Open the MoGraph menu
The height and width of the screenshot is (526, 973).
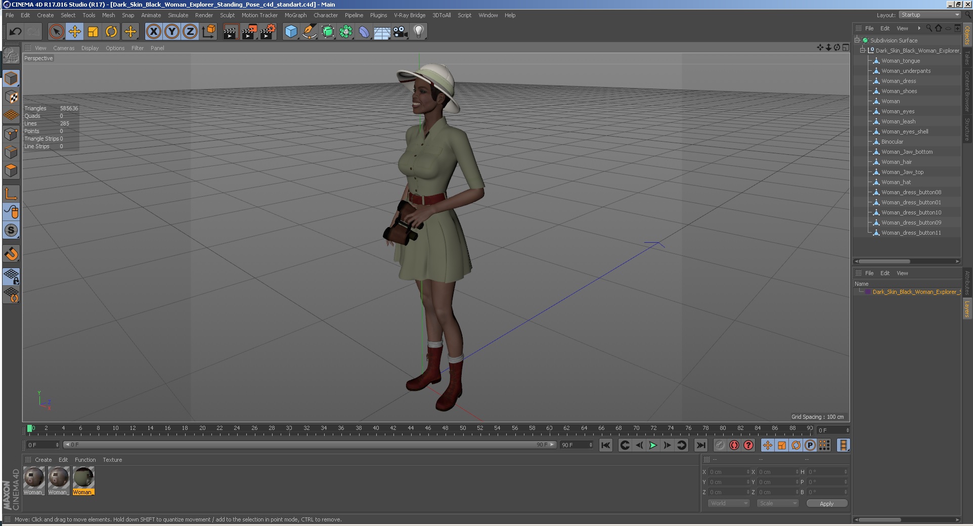(x=295, y=15)
